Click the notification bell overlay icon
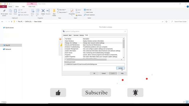189x106 pixels. click(135, 92)
